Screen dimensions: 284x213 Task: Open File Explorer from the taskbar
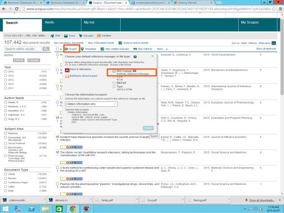(x=45, y=209)
